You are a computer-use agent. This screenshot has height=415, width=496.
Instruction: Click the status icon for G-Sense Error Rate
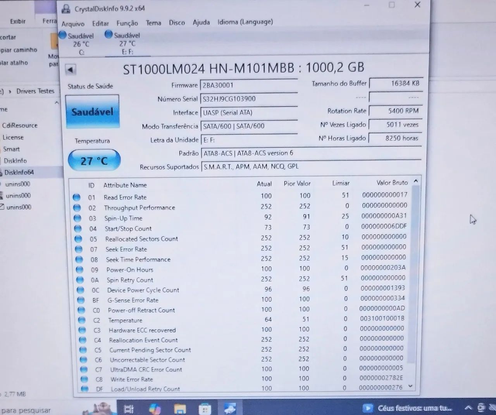click(81, 300)
